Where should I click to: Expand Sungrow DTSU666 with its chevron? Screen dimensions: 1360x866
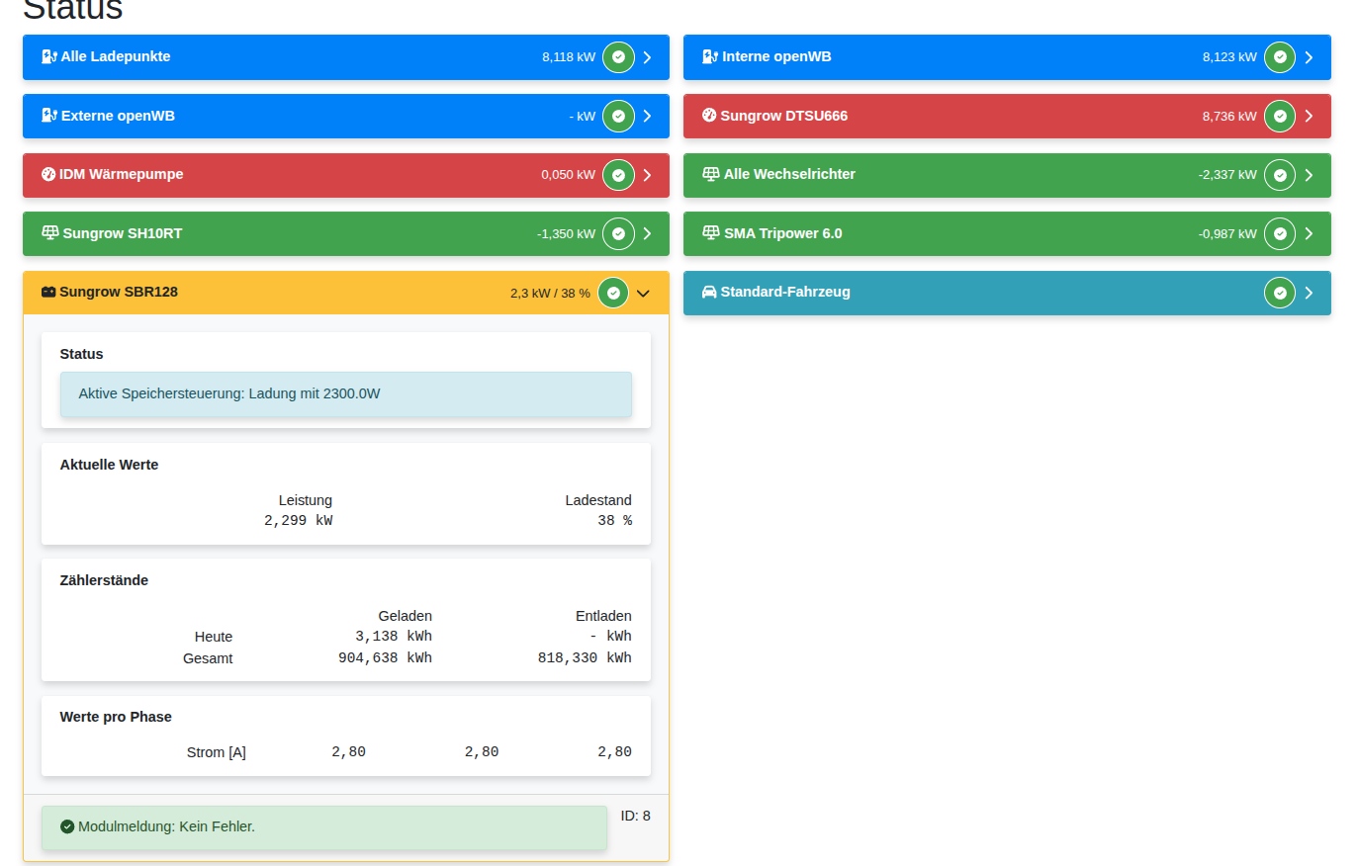coord(1309,116)
